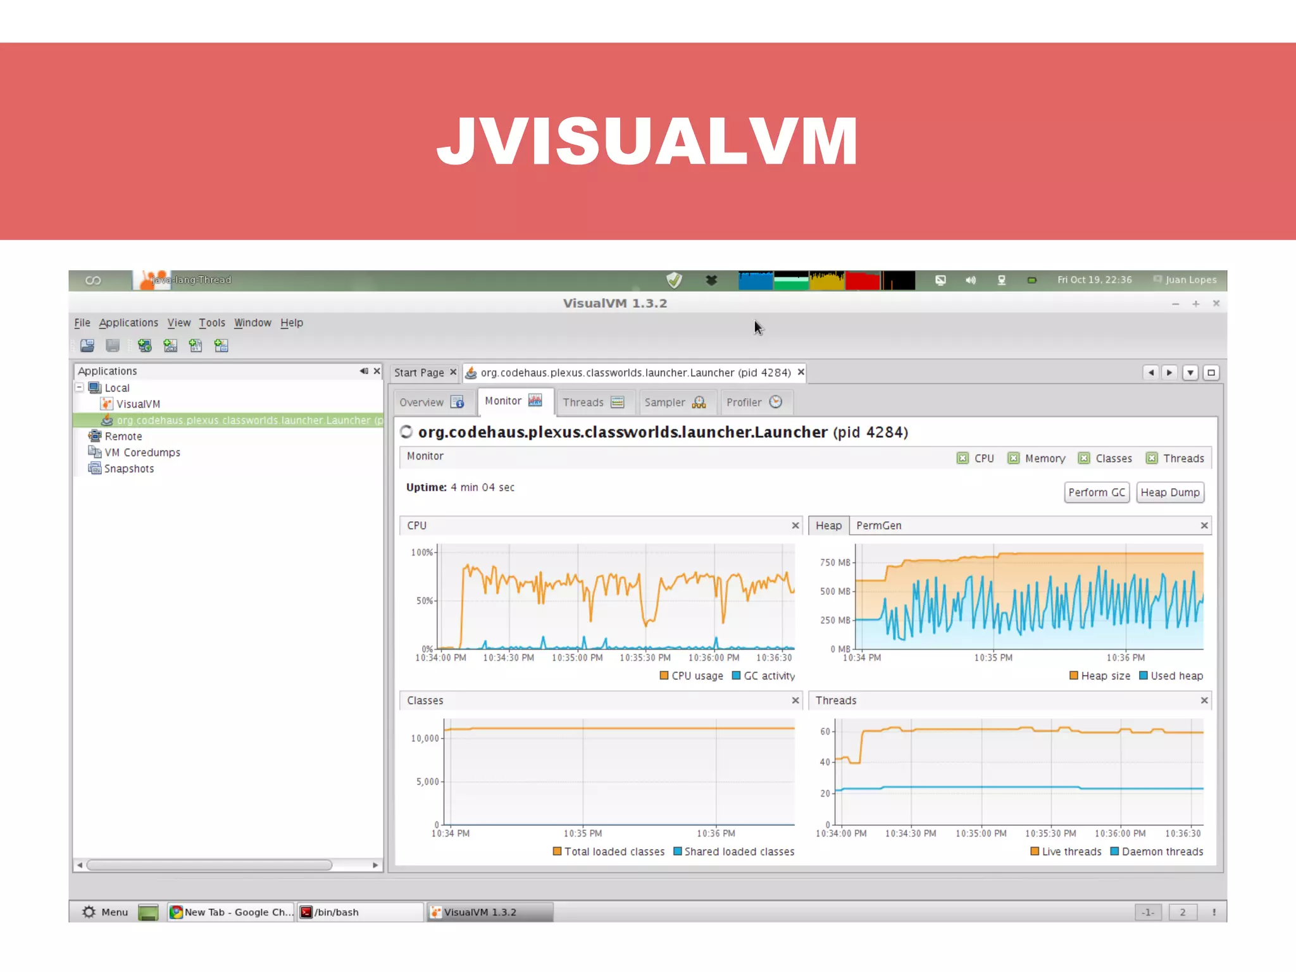Switch to workspace 2 in pager

coord(1183,912)
